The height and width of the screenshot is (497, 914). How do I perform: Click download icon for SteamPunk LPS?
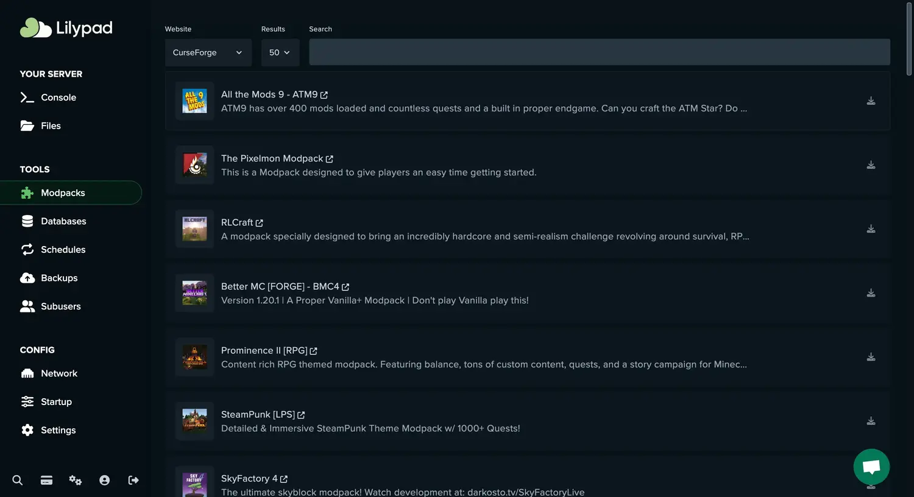(871, 421)
